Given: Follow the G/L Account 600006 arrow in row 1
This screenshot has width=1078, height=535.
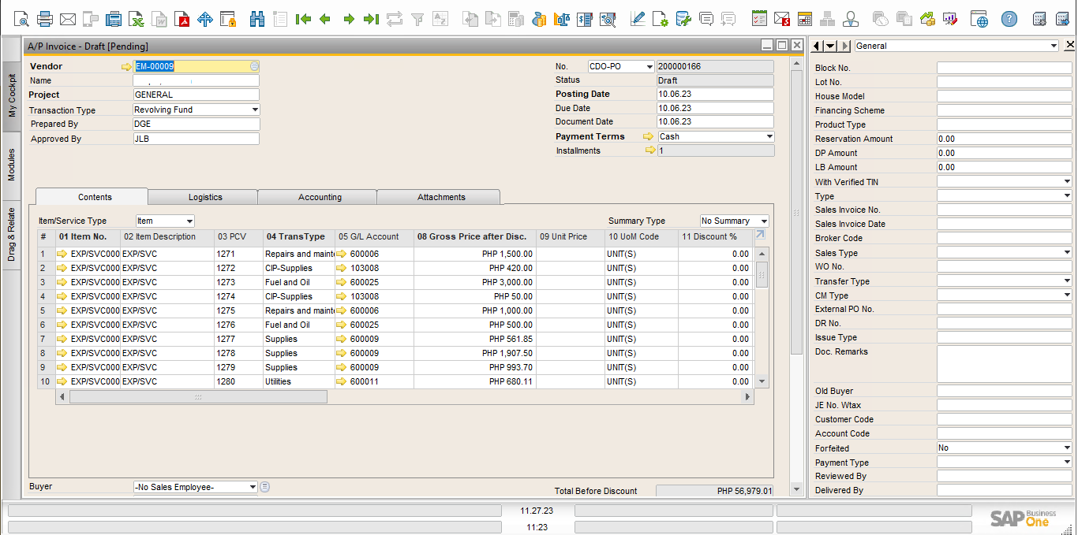Looking at the screenshot, I should (341, 254).
